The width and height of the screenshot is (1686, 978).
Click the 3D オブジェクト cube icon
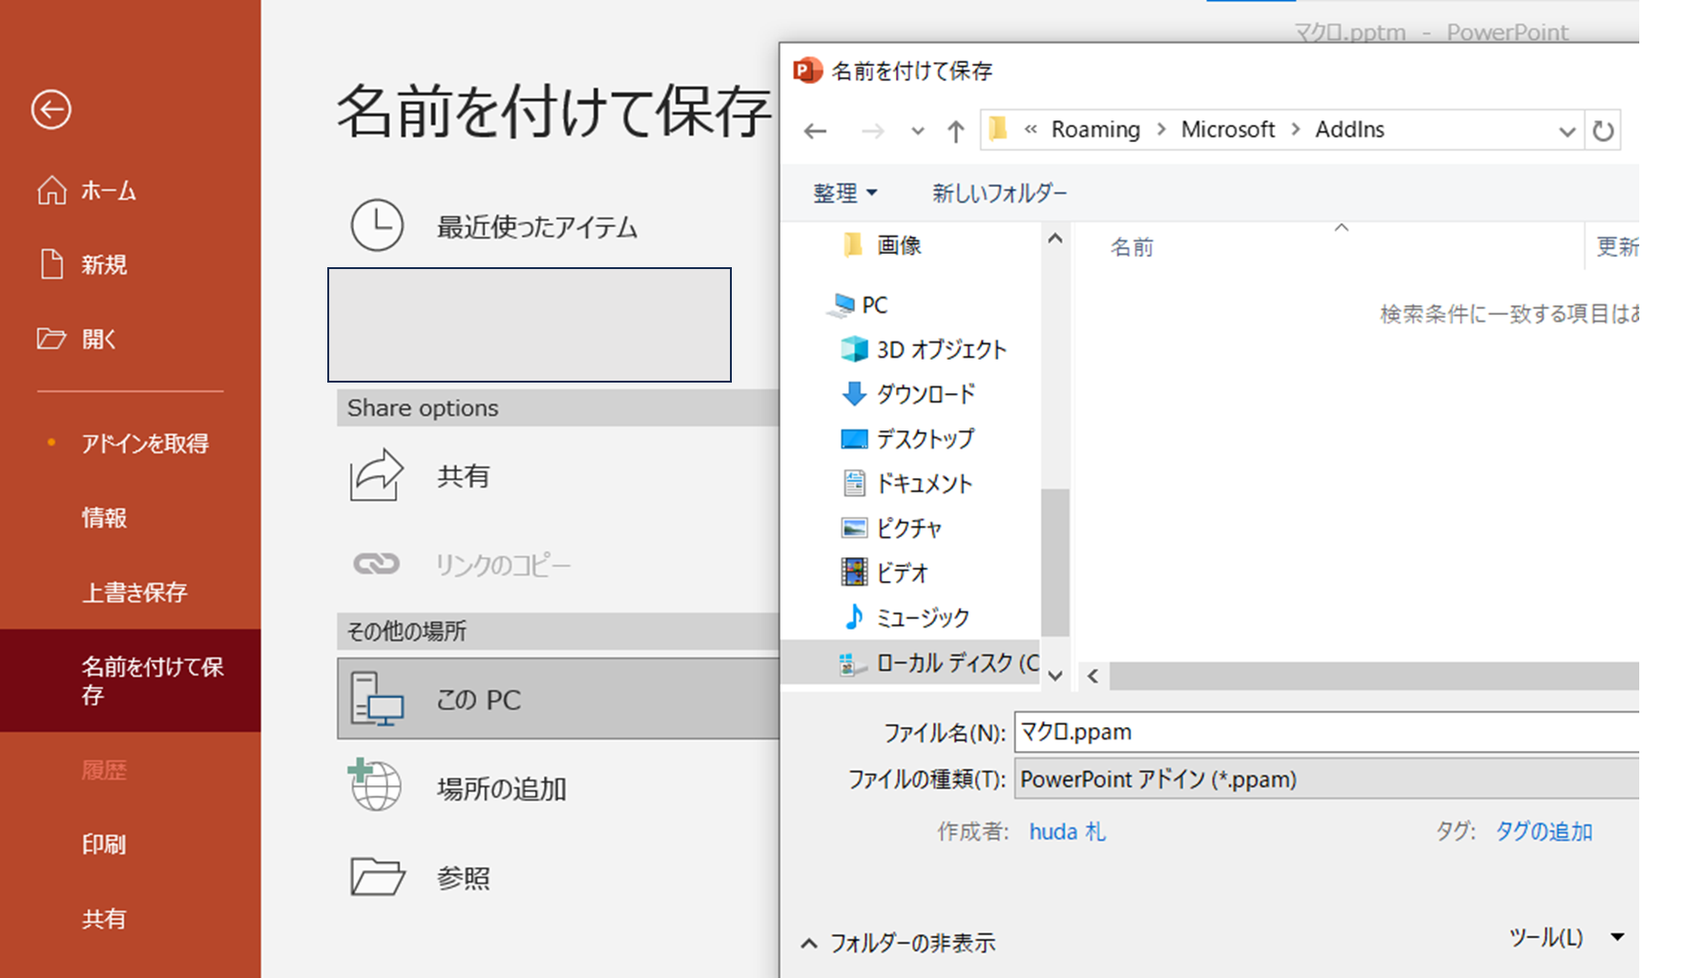pos(853,350)
